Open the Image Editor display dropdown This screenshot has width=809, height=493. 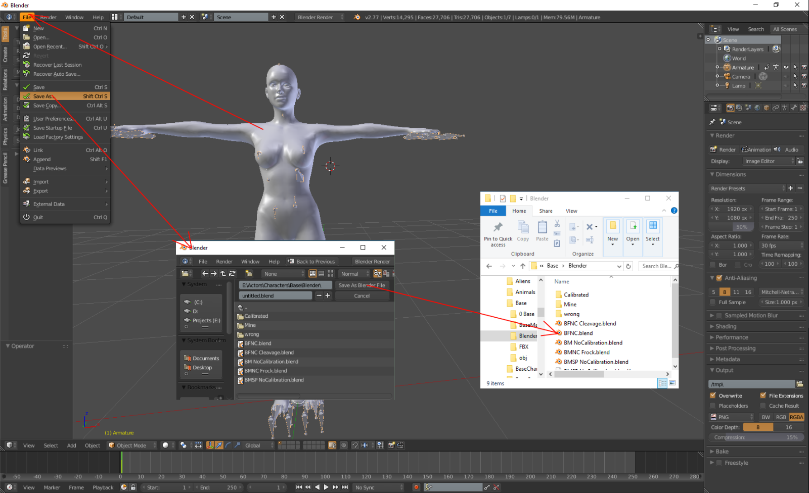coord(769,161)
